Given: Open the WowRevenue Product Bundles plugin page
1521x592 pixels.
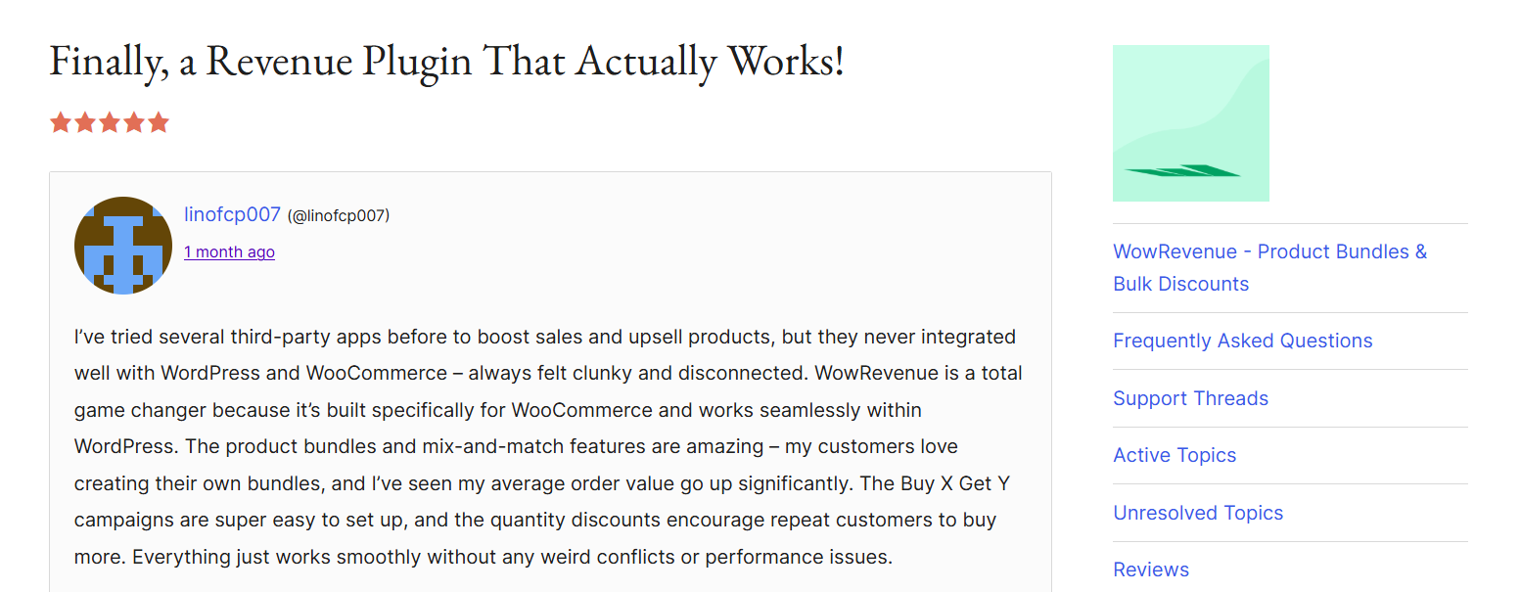Looking at the screenshot, I should click(x=1269, y=267).
